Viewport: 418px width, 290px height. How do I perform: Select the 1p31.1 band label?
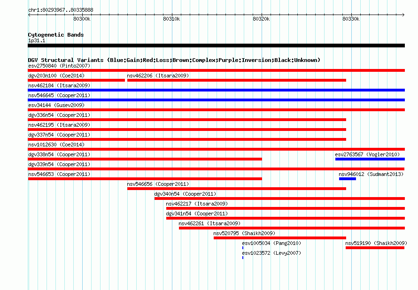point(37,40)
